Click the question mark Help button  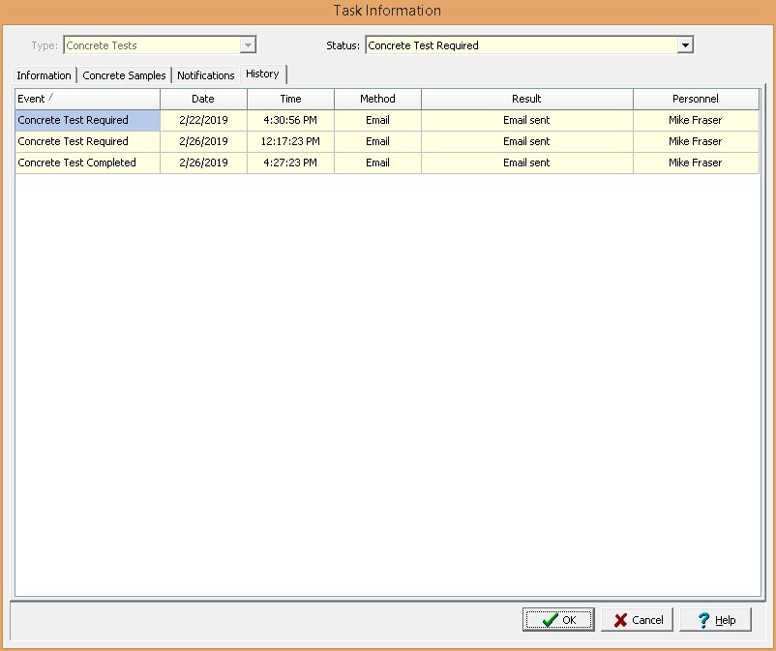click(715, 620)
